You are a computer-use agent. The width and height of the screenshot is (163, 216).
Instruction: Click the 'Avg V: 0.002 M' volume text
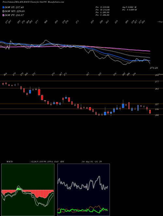129,7
